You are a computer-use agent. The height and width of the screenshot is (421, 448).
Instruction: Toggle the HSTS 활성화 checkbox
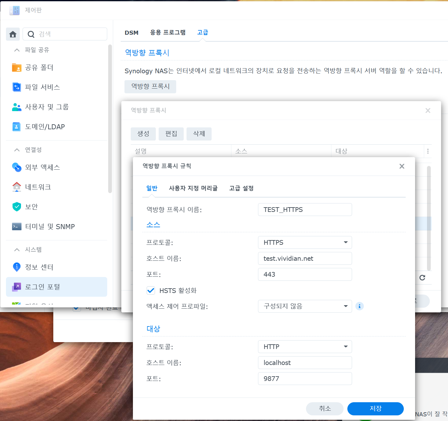151,290
